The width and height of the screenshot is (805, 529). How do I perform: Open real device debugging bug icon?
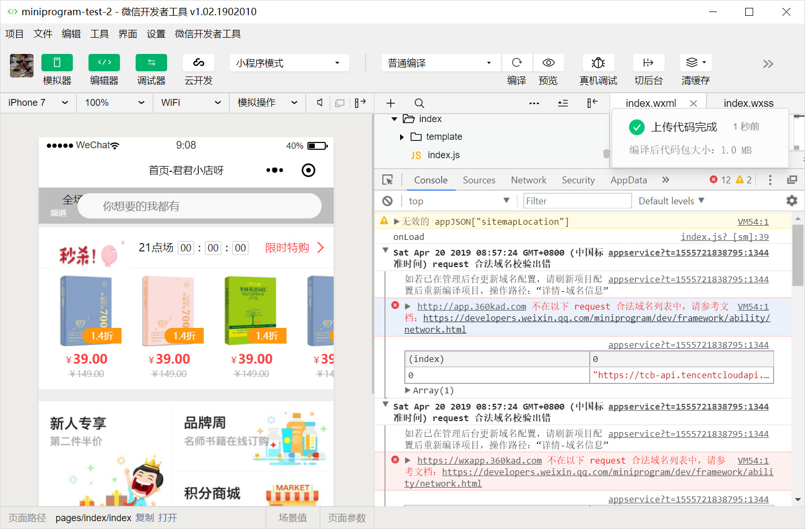(598, 63)
